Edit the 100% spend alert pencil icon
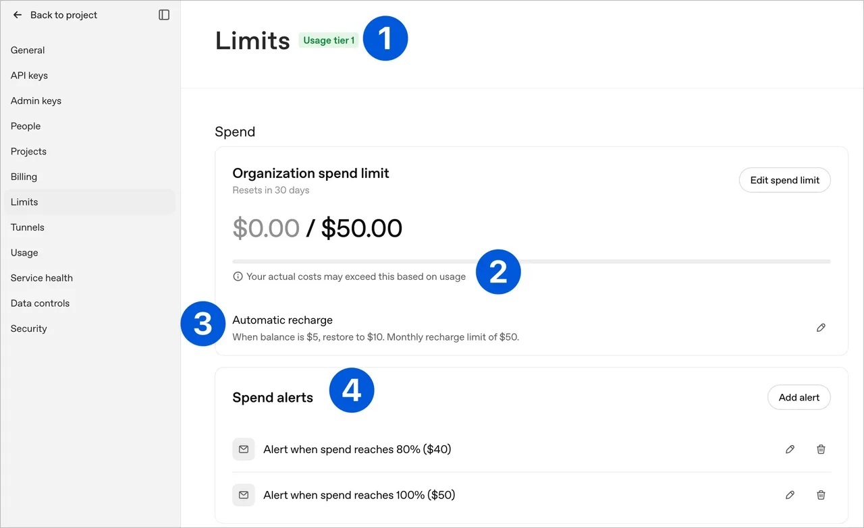Screen dimensions: 864x528 click(790, 495)
